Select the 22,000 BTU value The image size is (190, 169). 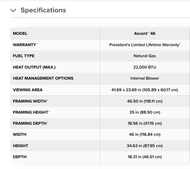point(145,67)
